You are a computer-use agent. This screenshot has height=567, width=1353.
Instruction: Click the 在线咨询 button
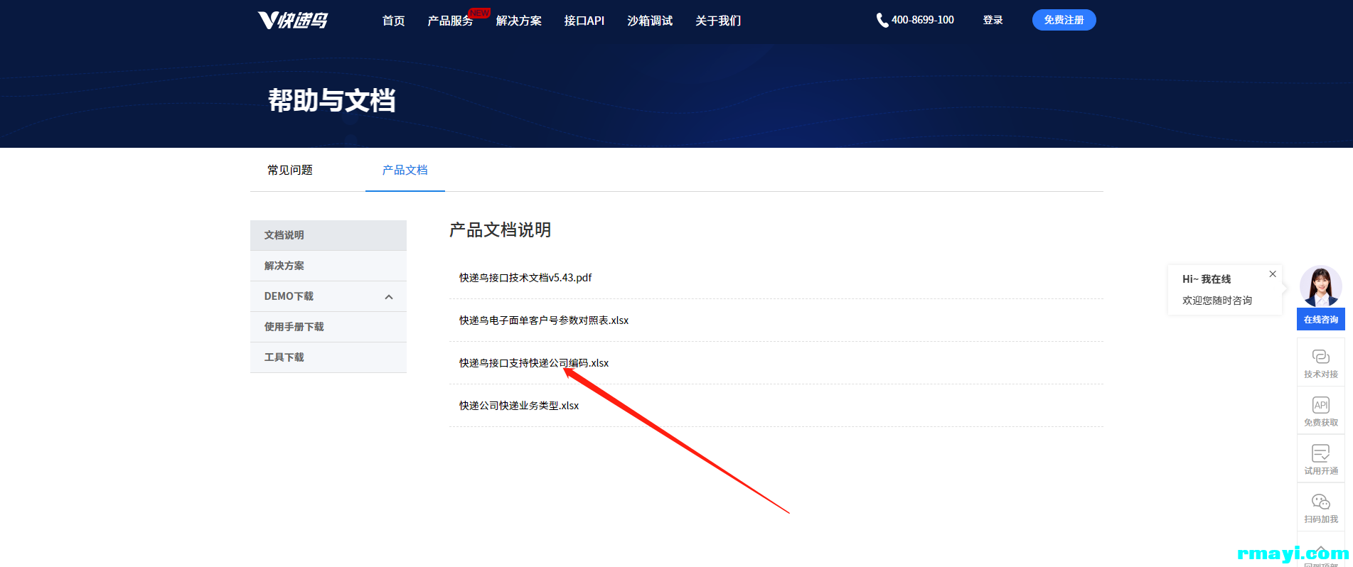click(x=1320, y=319)
